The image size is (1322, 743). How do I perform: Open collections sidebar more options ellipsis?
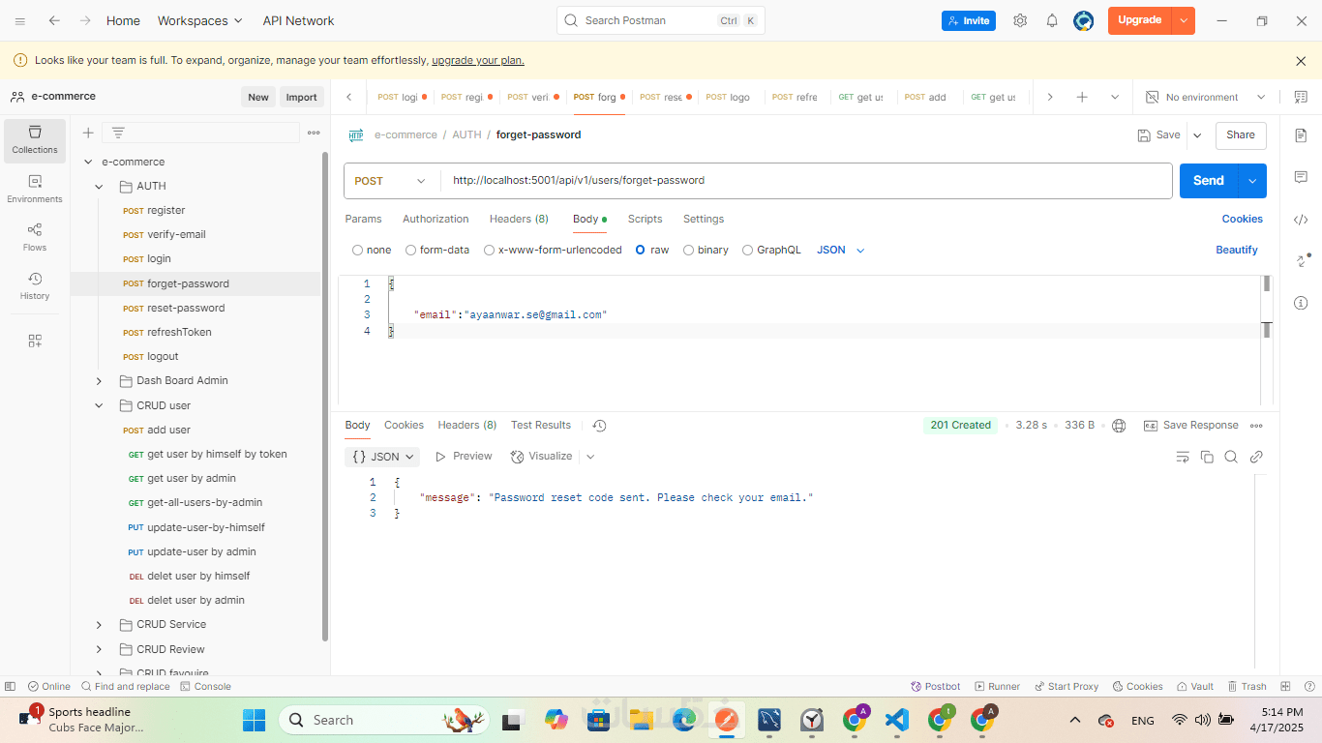pyautogui.click(x=314, y=133)
